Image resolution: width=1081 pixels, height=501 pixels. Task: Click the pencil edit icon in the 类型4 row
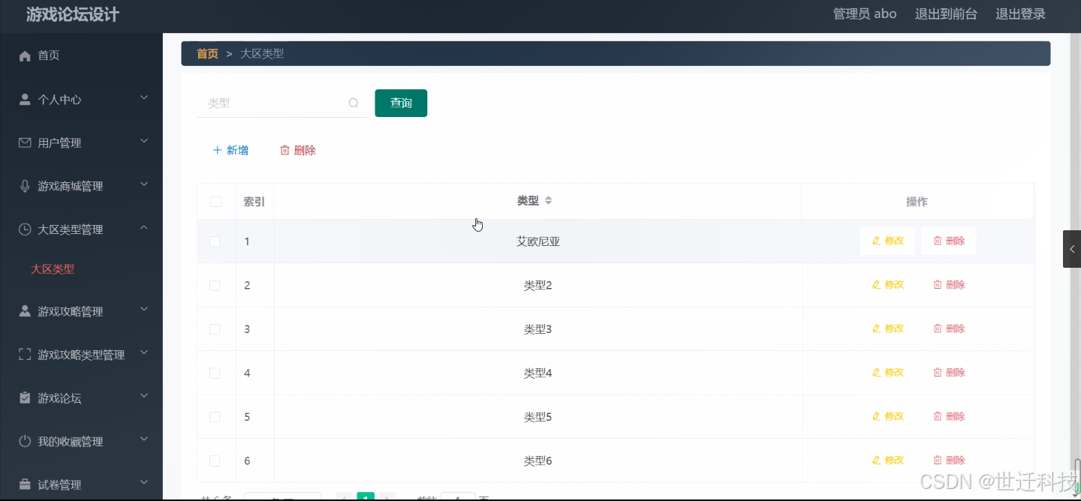tap(876, 373)
